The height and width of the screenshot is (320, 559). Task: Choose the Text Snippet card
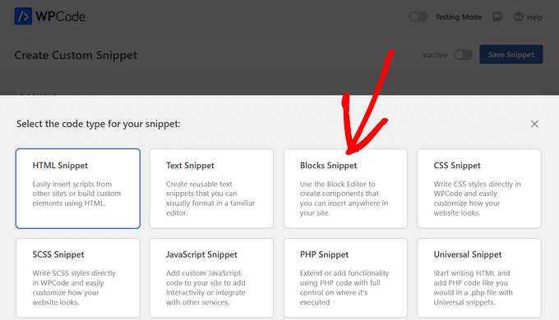[x=211, y=189]
